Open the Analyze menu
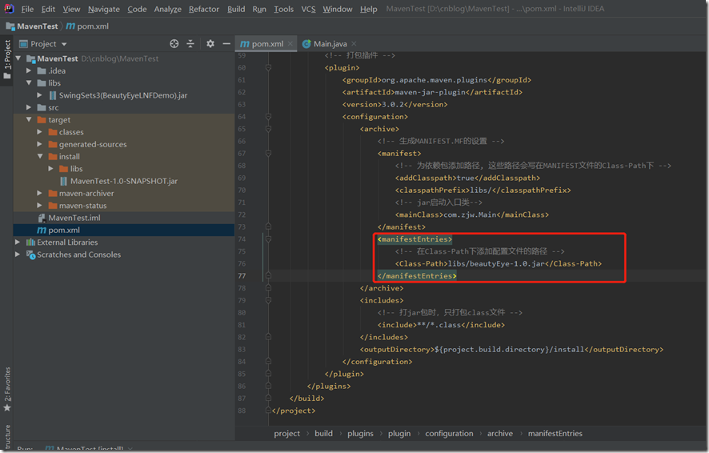The height and width of the screenshot is (453, 709). [168, 9]
